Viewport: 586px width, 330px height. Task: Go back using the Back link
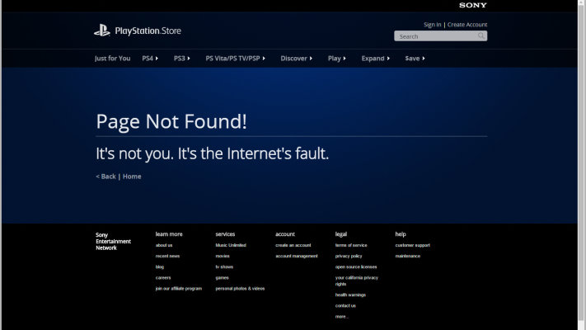coord(106,177)
